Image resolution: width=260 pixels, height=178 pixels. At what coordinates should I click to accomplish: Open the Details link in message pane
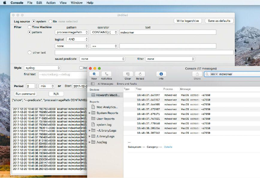pos(168,147)
